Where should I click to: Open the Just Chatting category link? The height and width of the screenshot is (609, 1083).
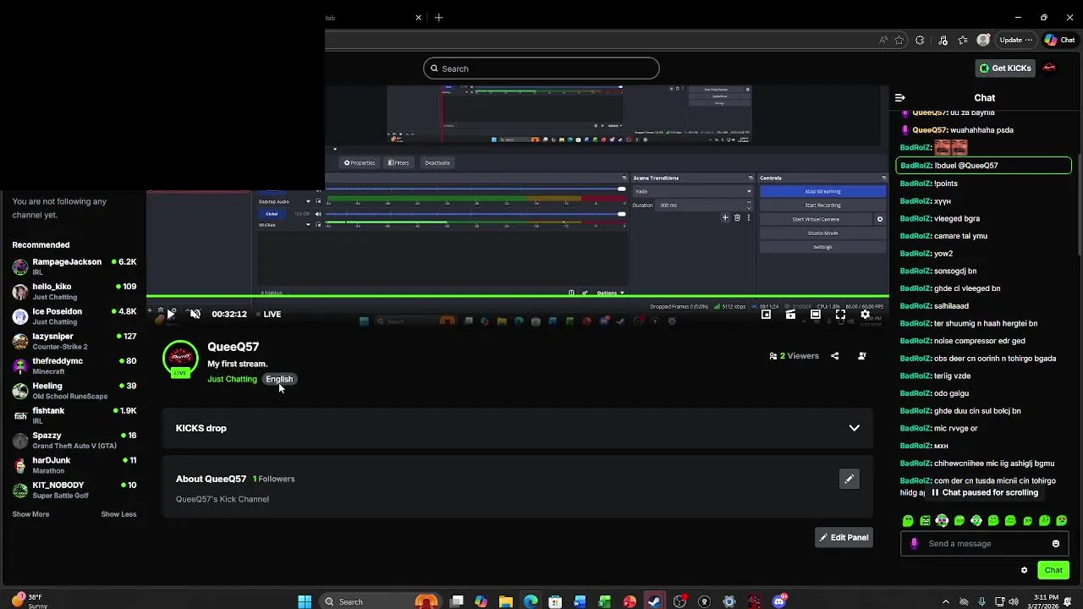[232, 379]
